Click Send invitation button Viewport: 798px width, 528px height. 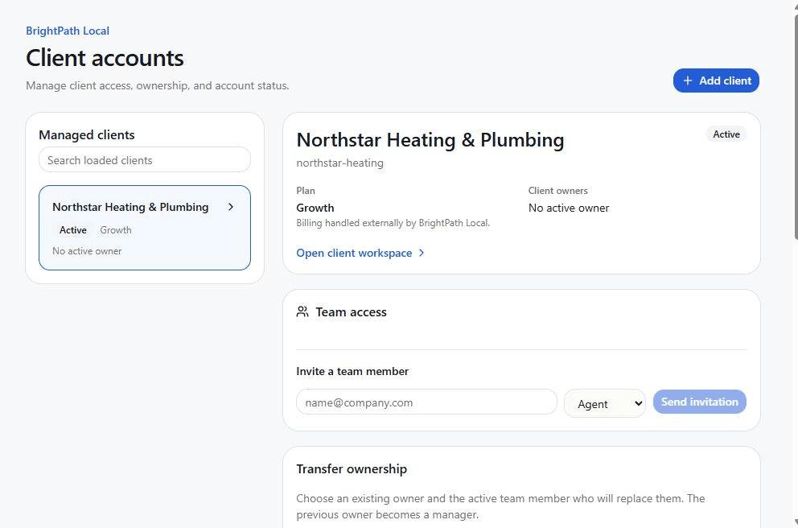pyautogui.click(x=699, y=402)
